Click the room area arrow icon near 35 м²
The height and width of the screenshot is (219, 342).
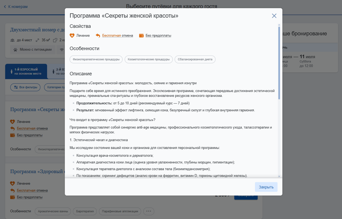37,40
